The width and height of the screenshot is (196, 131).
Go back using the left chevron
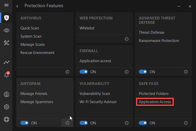(x=17, y=6)
